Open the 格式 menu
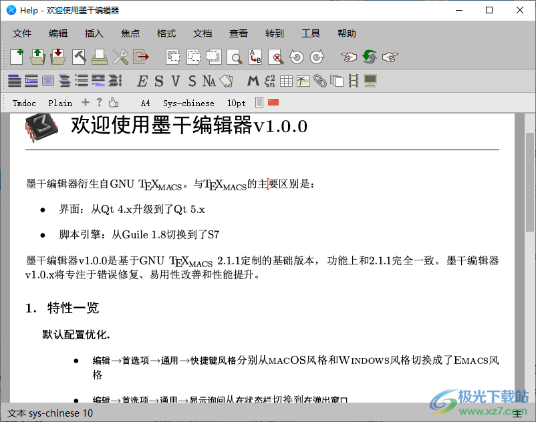This screenshot has height=422, width=536. (166, 33)
